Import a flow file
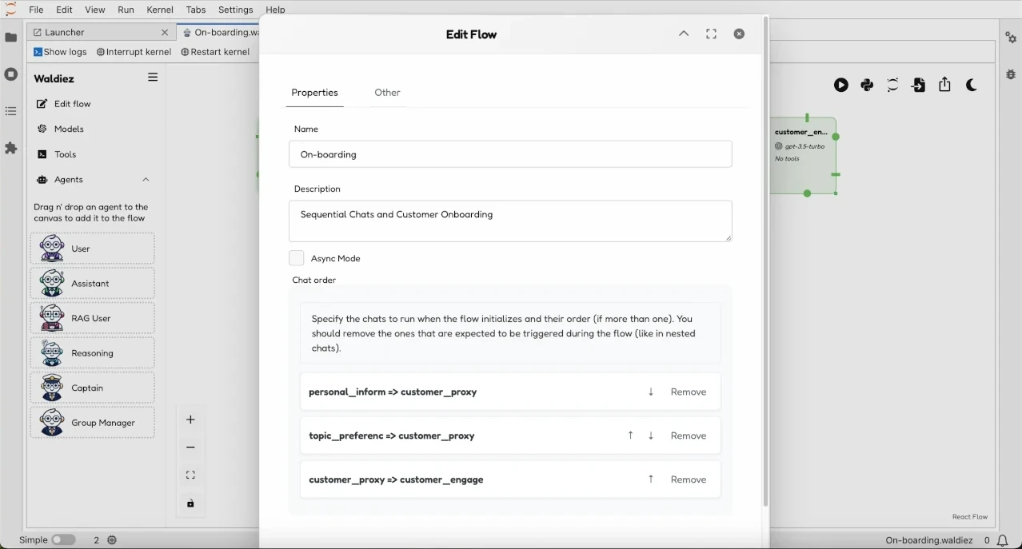 (919, 85)
